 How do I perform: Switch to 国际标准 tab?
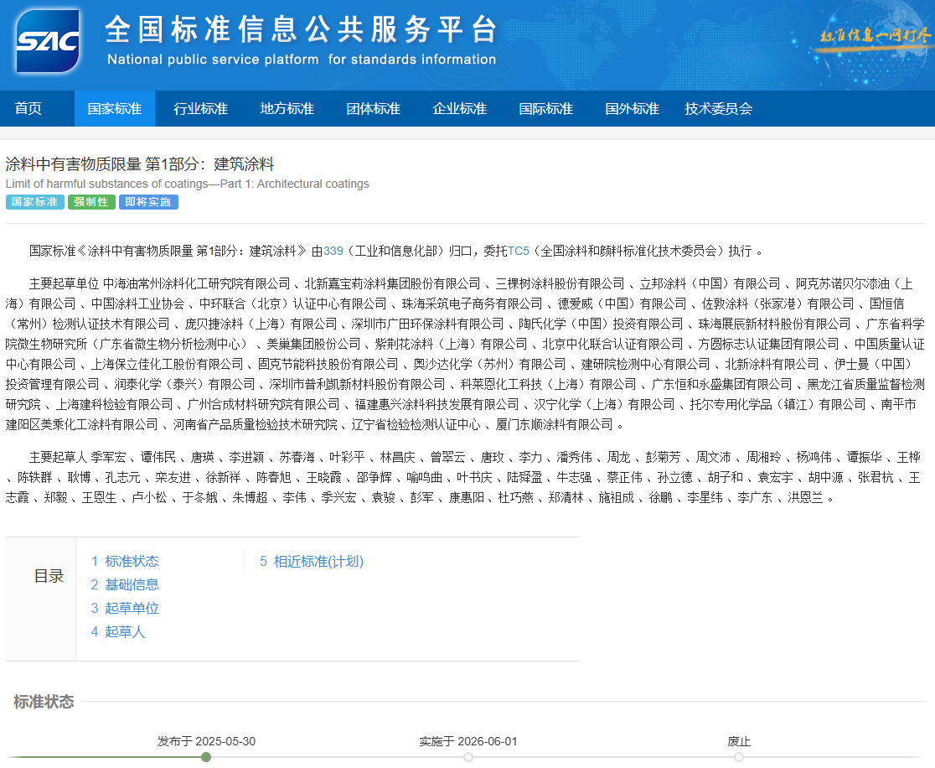545,108
